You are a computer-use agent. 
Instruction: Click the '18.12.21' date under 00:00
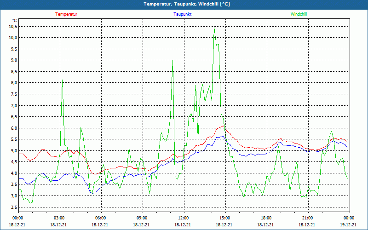point(17,224)
